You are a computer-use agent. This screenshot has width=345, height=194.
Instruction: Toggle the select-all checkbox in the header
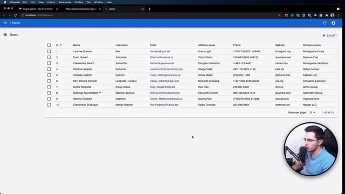click(x=49, y=45)
